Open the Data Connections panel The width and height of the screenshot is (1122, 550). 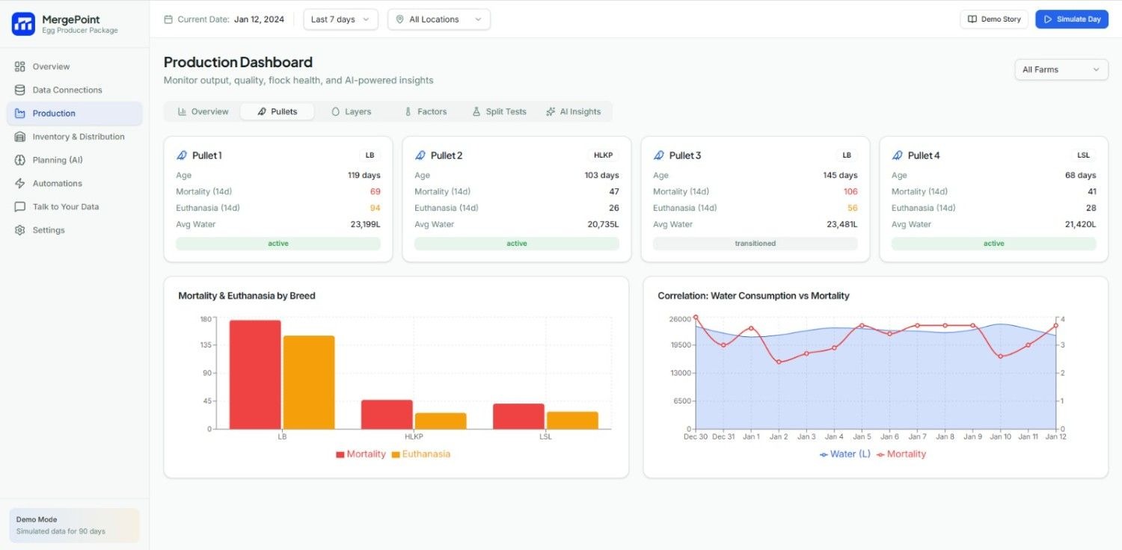click(67, 90)
